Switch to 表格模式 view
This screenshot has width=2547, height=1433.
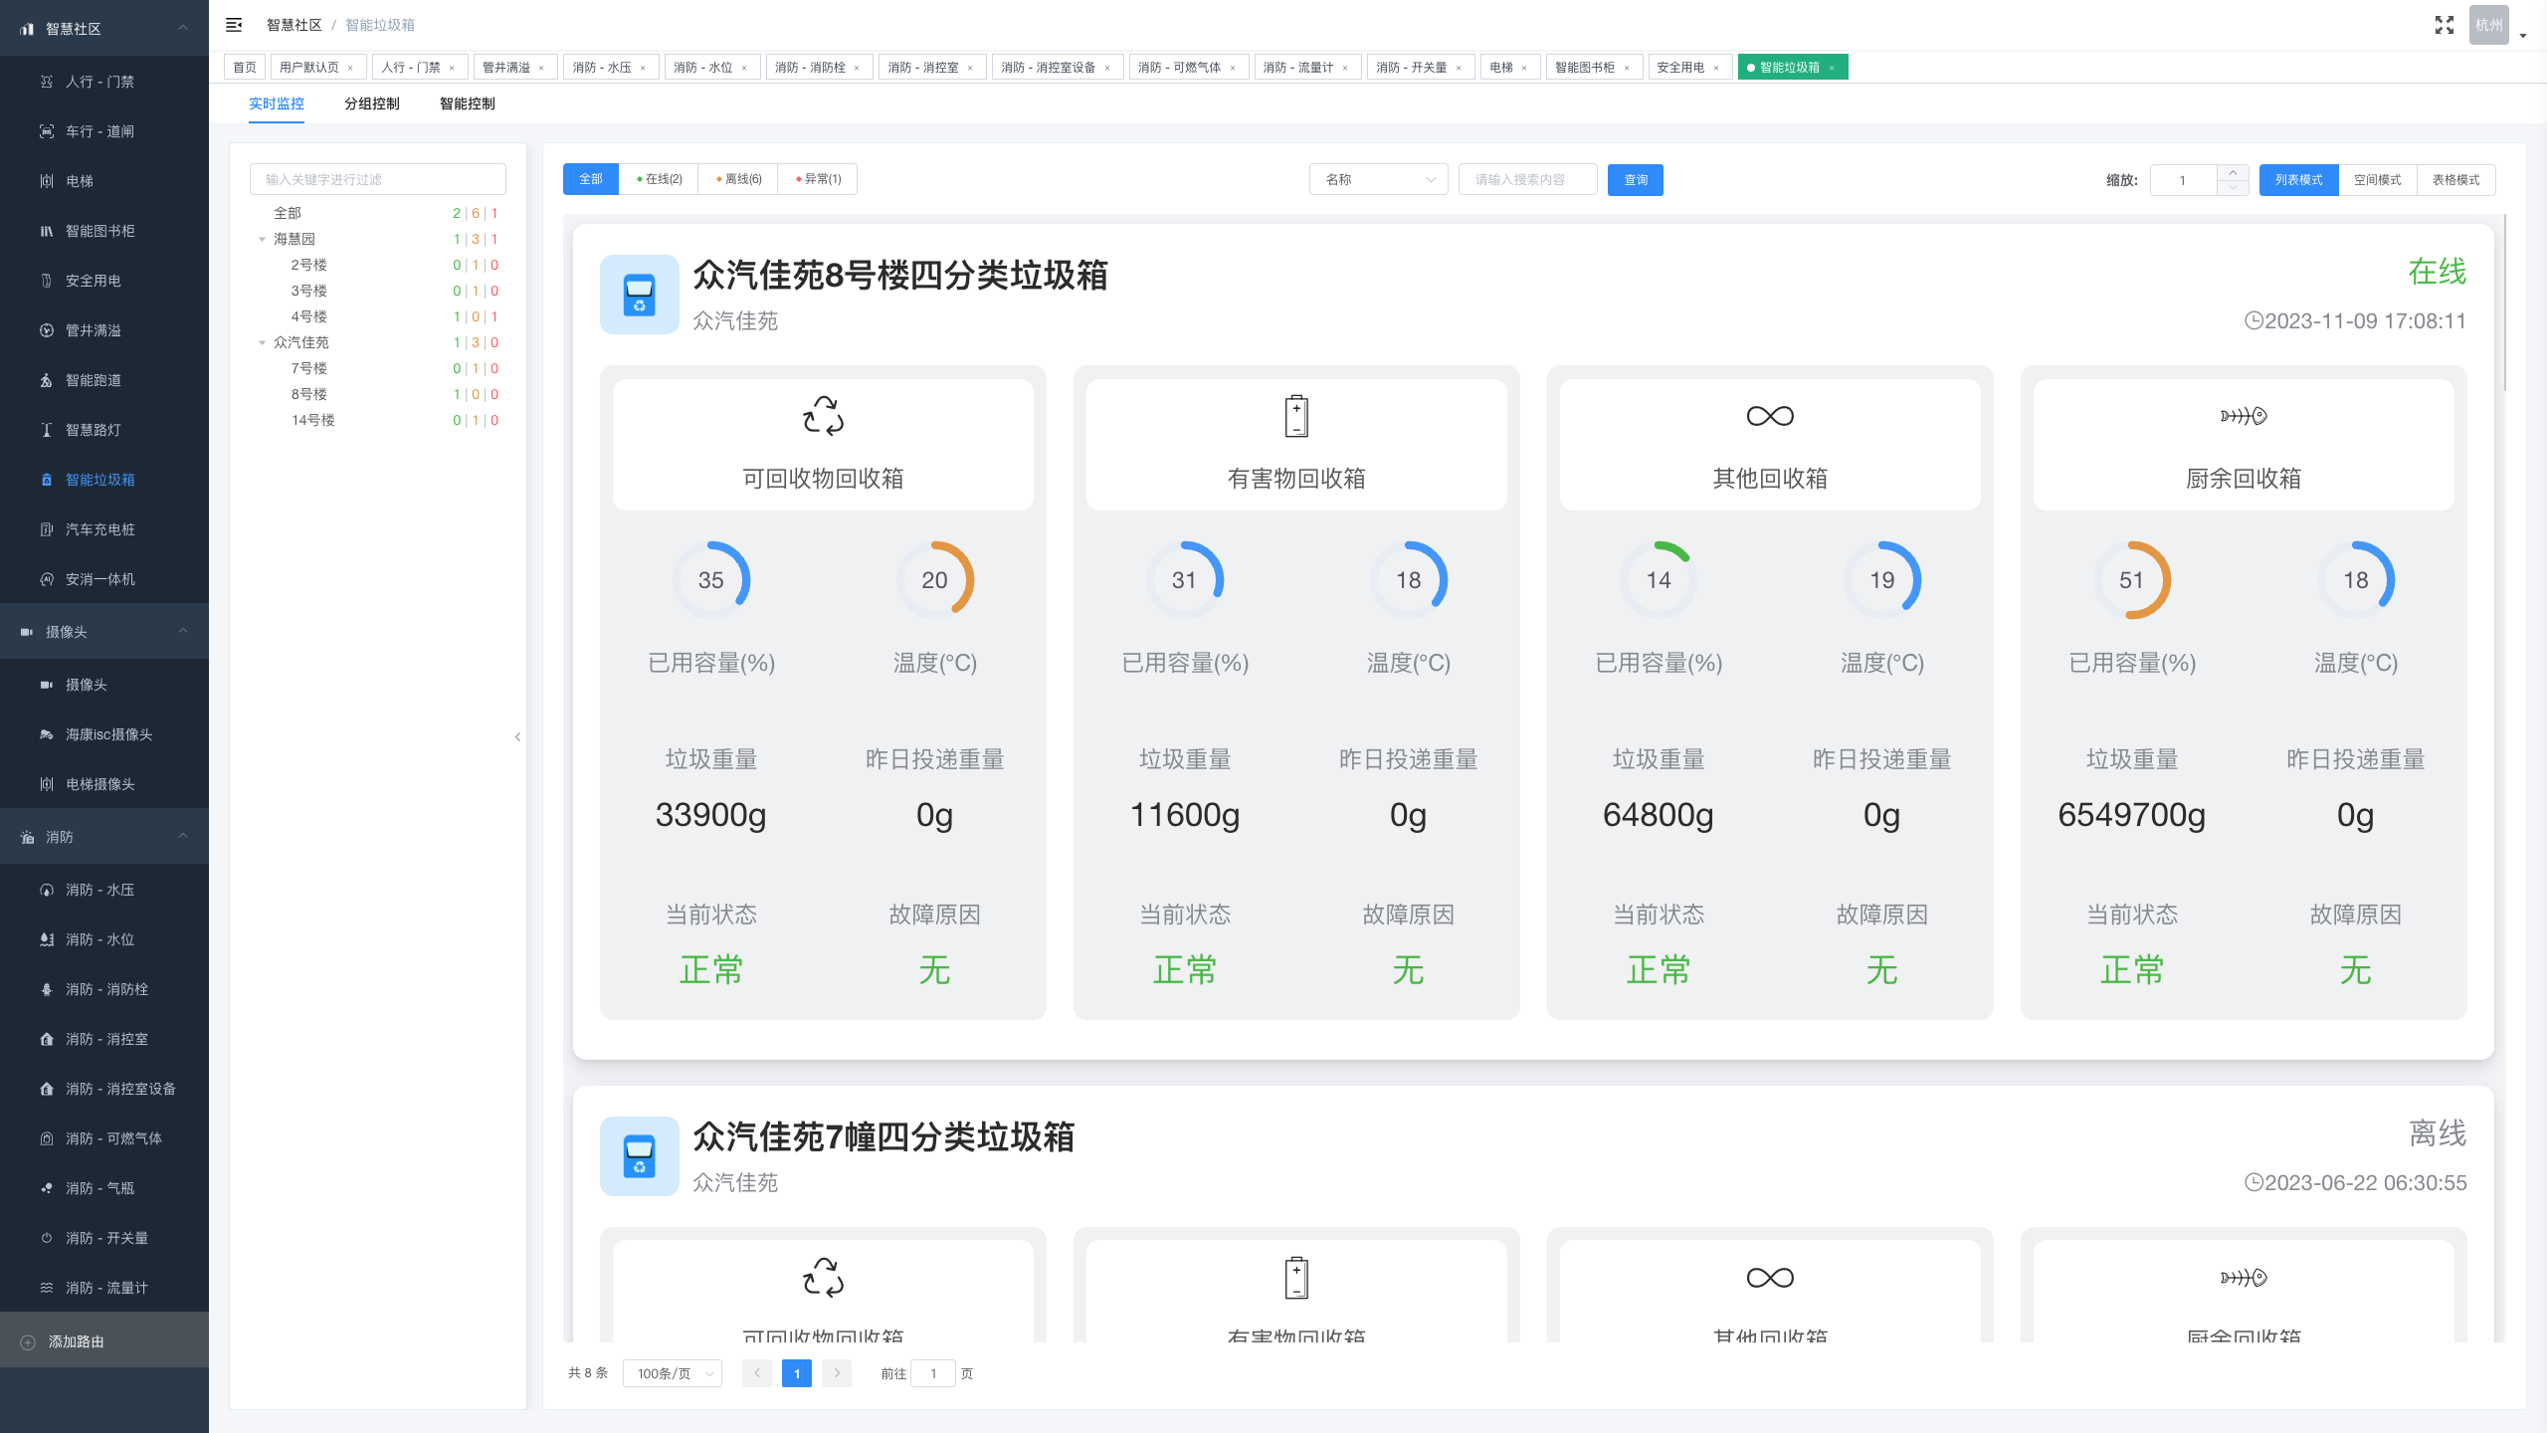click(x=2456, y=180)
